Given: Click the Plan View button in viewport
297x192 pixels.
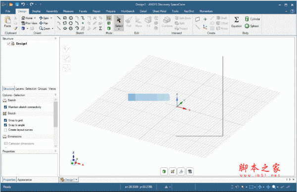Looking at the screenshot, I should [190, 171].
